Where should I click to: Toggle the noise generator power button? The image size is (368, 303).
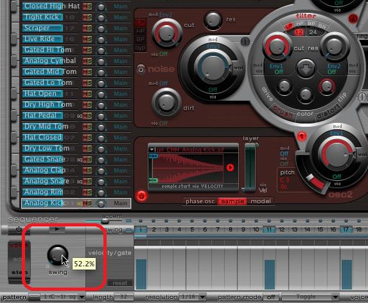(141, 69)
